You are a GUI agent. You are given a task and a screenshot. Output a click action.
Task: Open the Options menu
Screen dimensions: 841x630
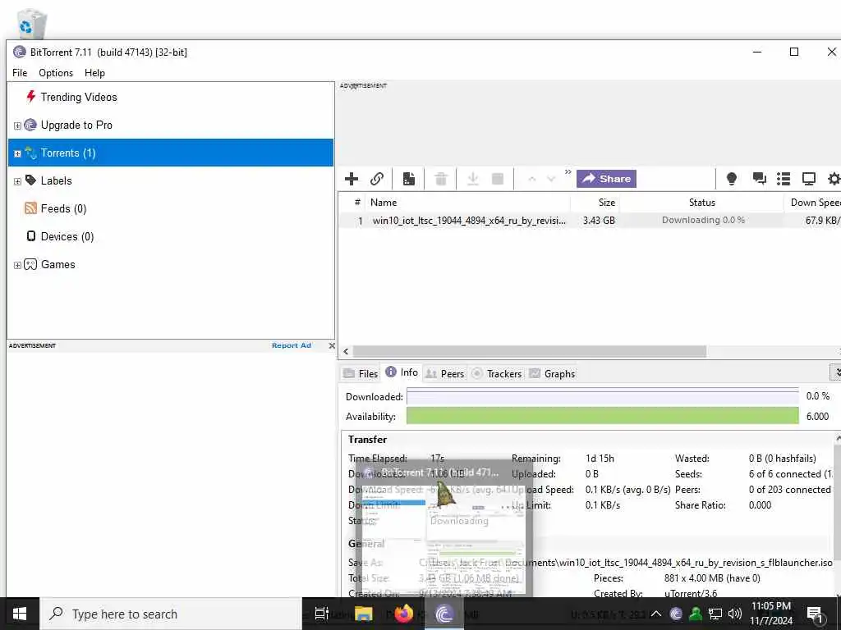coord(56,73)
